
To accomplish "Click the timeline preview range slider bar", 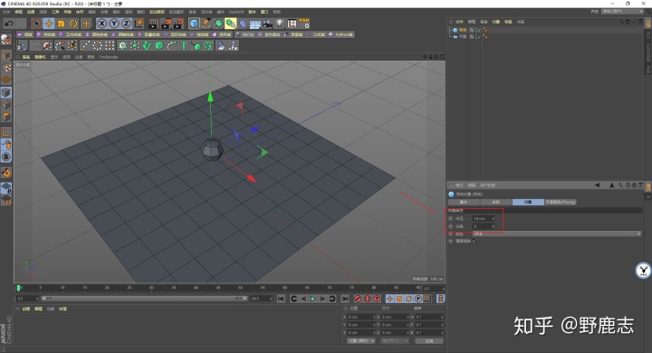I will point(144,299).
